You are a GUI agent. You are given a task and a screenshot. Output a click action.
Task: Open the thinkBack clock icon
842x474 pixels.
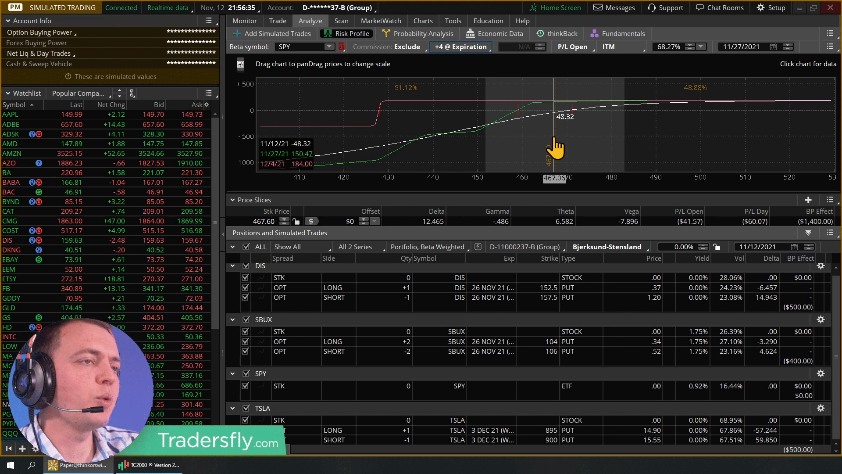(x=540, y=33)
